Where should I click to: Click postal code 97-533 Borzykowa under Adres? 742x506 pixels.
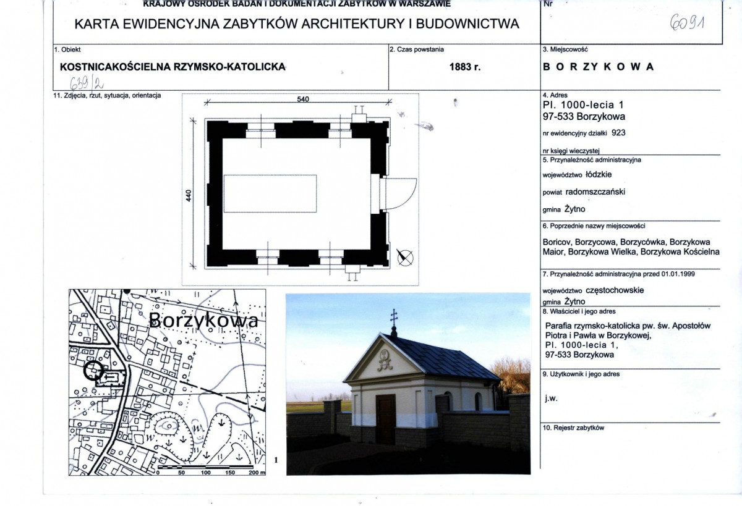click(x=583, y=116)
